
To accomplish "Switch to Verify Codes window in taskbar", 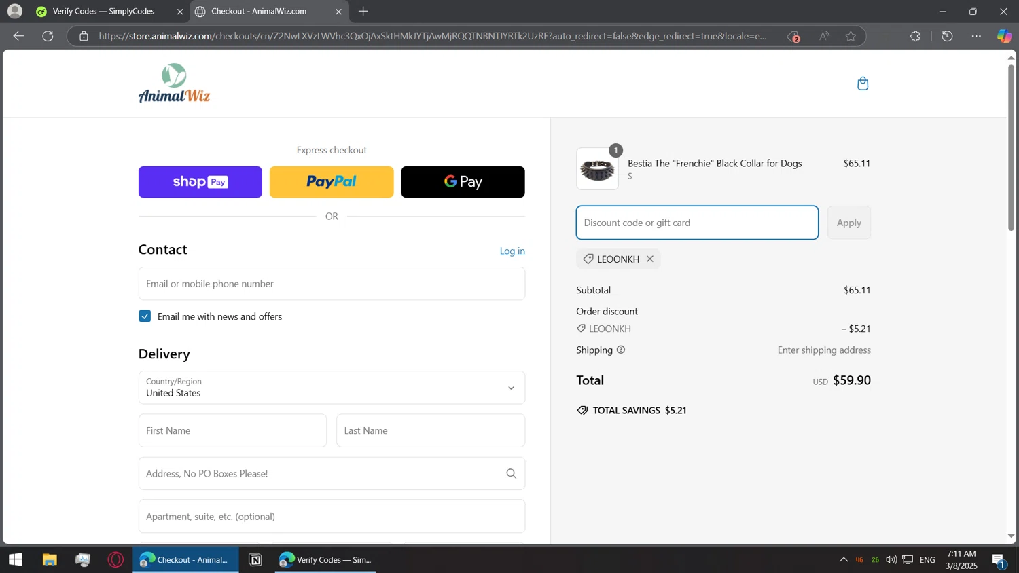I will tap(325, 559).
